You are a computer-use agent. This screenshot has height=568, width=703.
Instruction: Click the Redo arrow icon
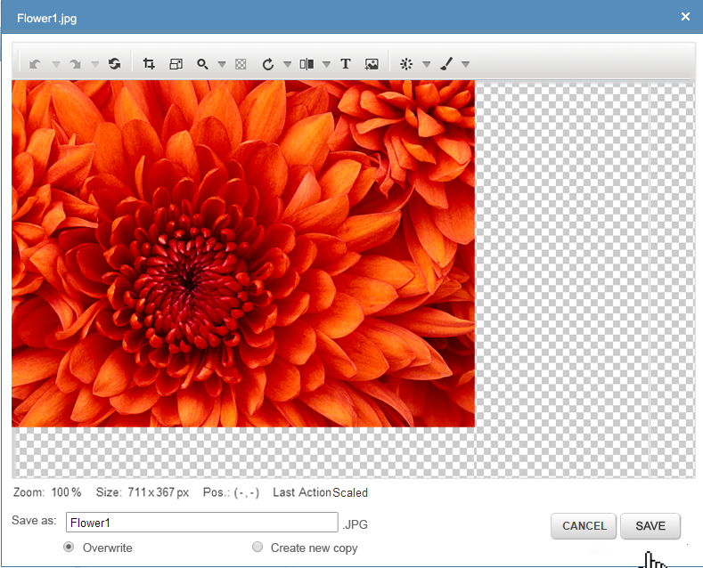[75, 64]
